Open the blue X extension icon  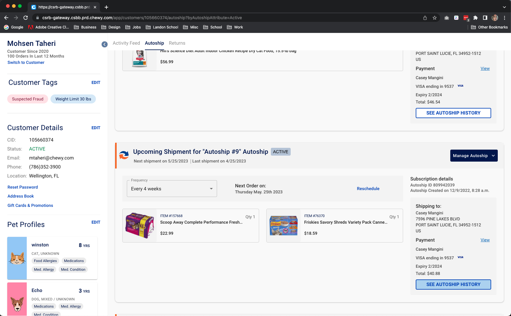[456, 18]
